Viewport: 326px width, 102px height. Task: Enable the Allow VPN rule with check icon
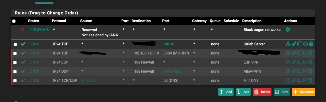(x=305, y=71)
